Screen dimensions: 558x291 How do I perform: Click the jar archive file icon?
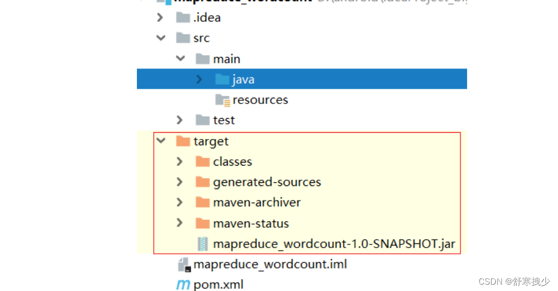[202, 244]
